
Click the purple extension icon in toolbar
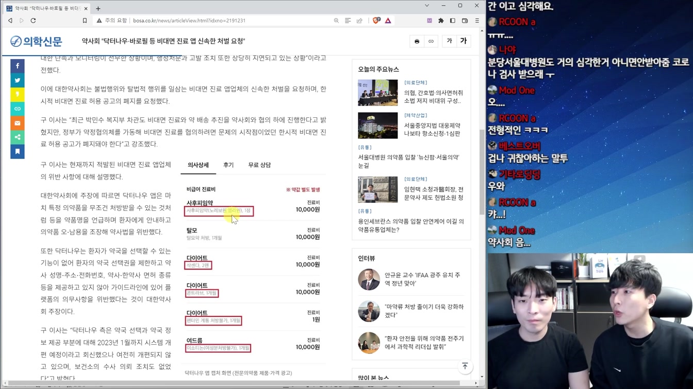(x=429, y=21)
